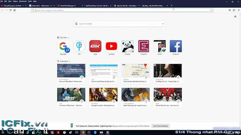This screenshot has height=135, width=241.
Task: Submit web search with the arrow
Action: pyautogui.click(x=163, y=24)
